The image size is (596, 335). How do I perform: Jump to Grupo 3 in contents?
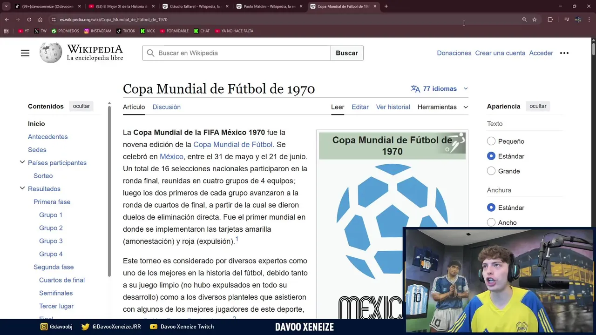tap(51, 241)
